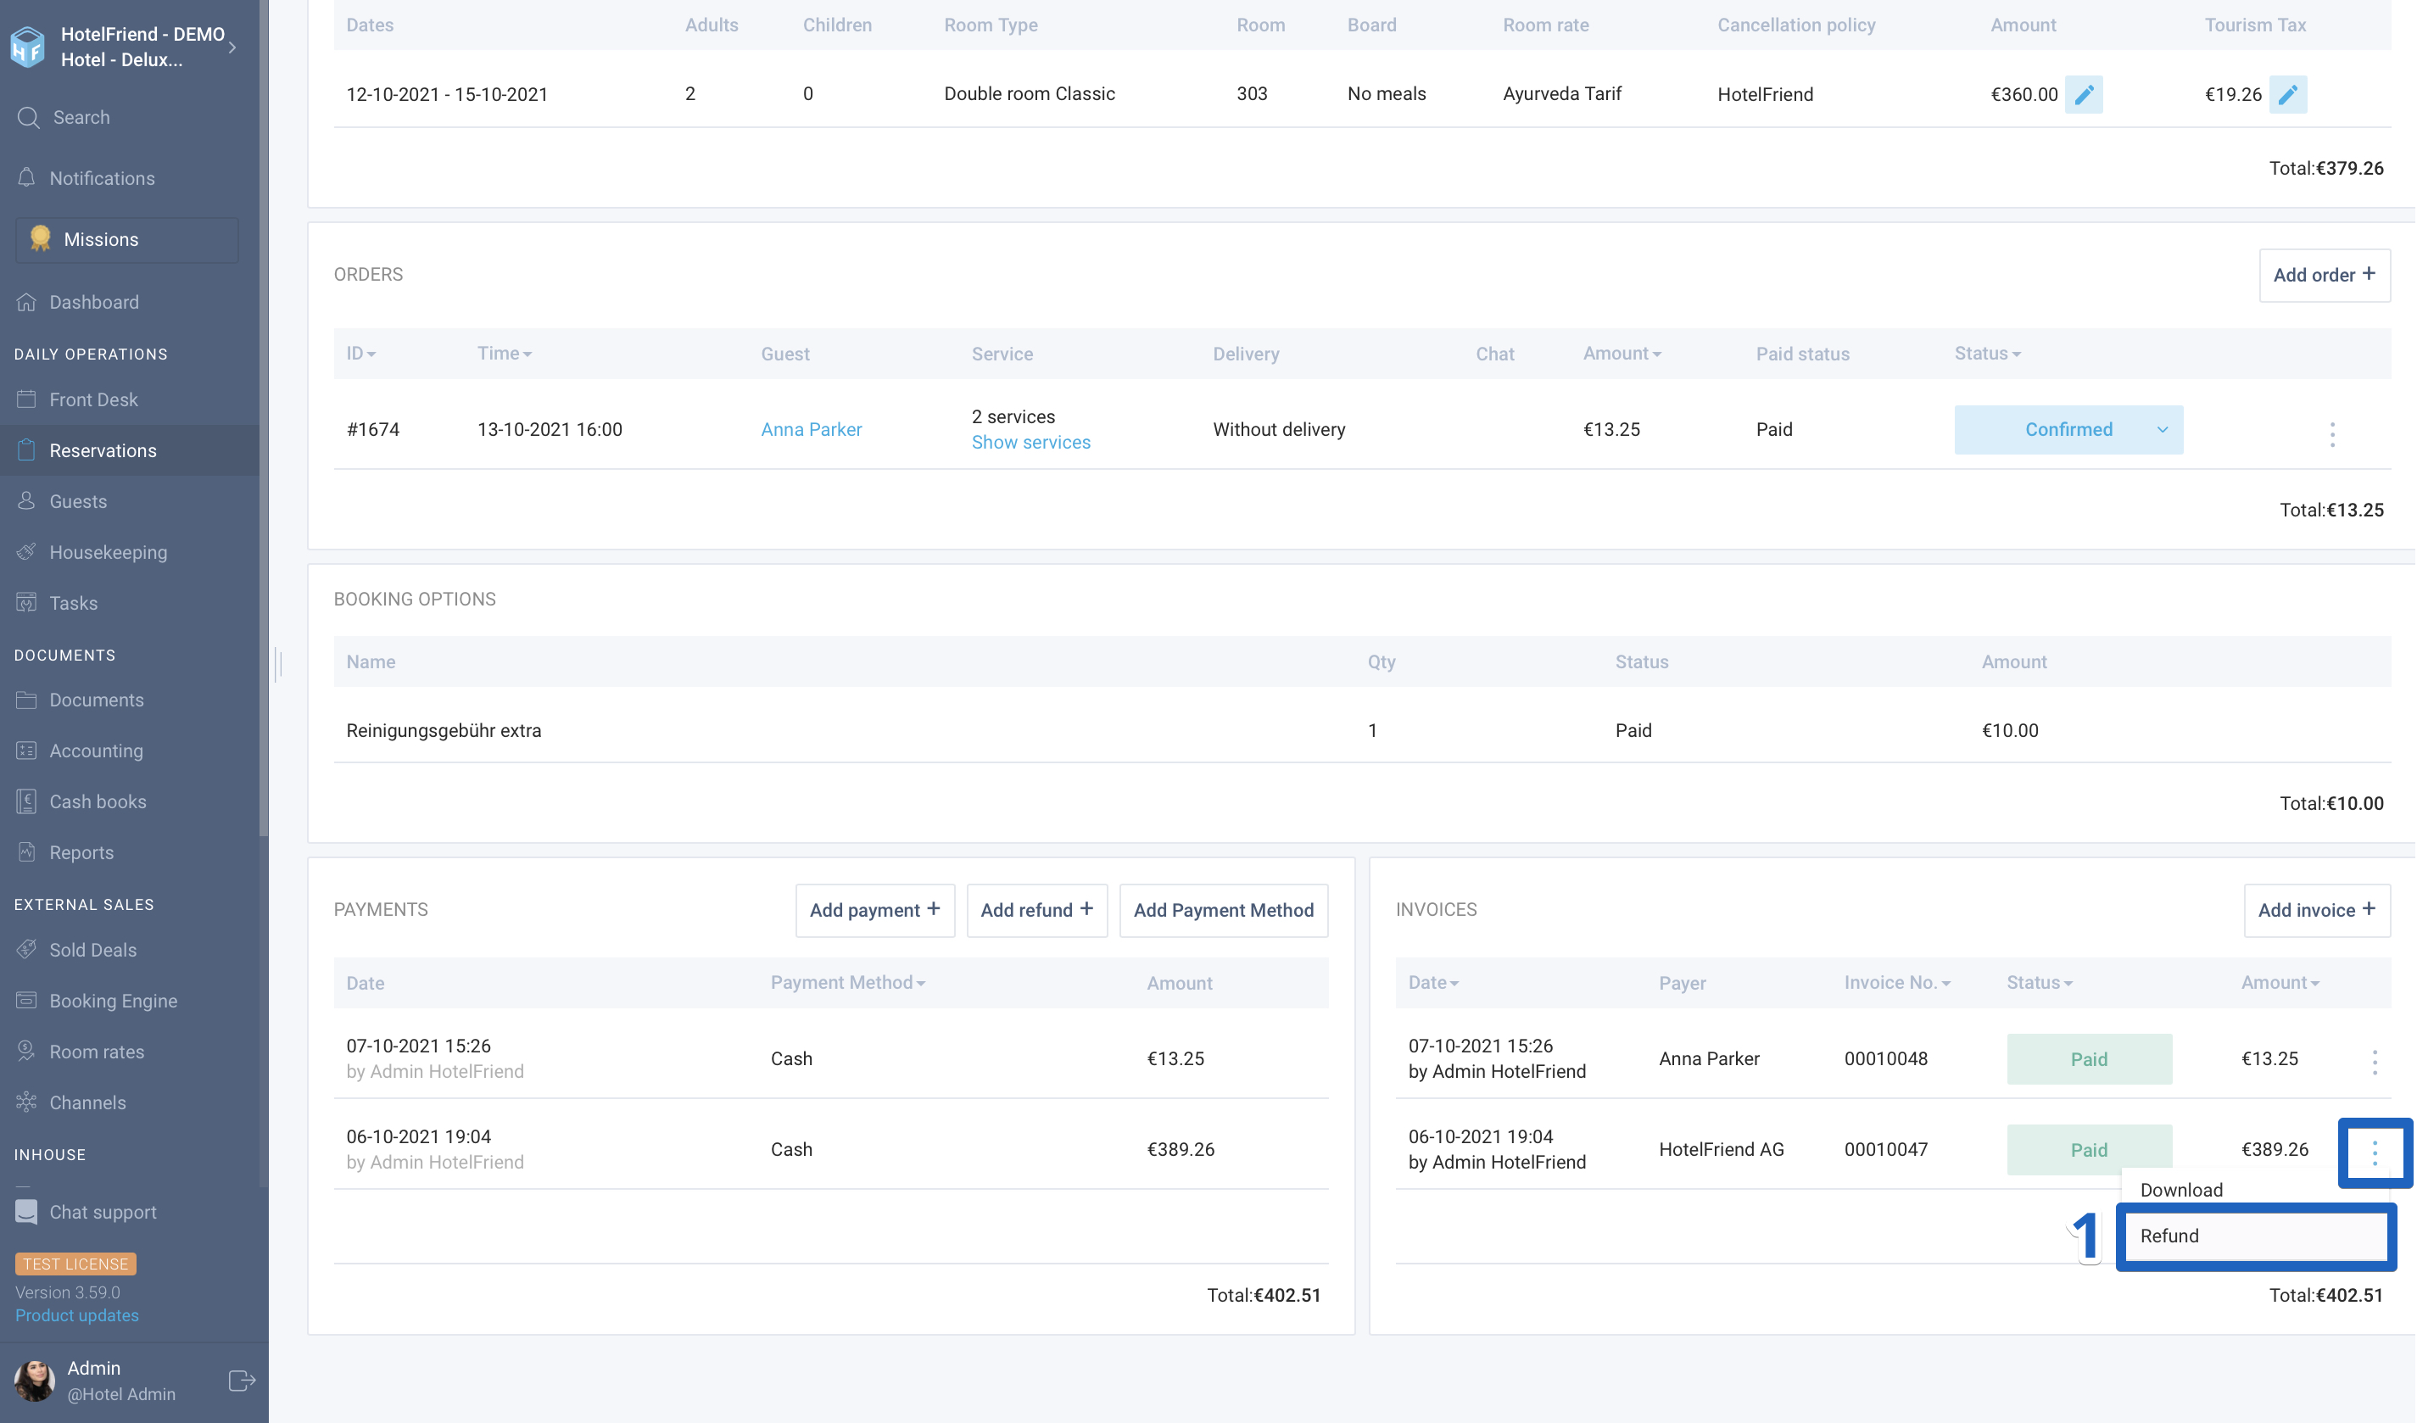Open the Accounting section
This screenshot has width=2417, height=1423.
[x=96, y=751]
